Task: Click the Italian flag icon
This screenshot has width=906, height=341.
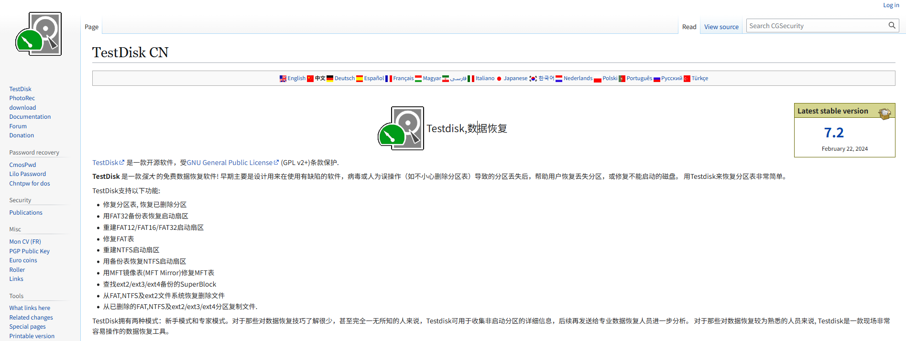Action: 471,79
